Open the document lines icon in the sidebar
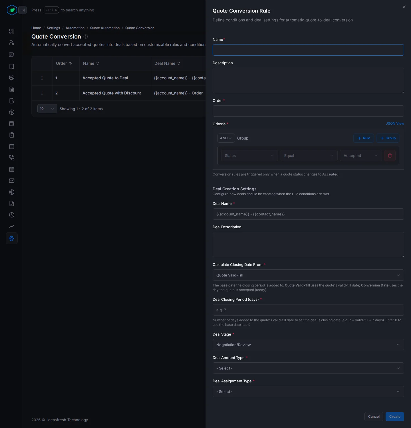The width and height of the screenshot is (411, 428). click(12, 89)
